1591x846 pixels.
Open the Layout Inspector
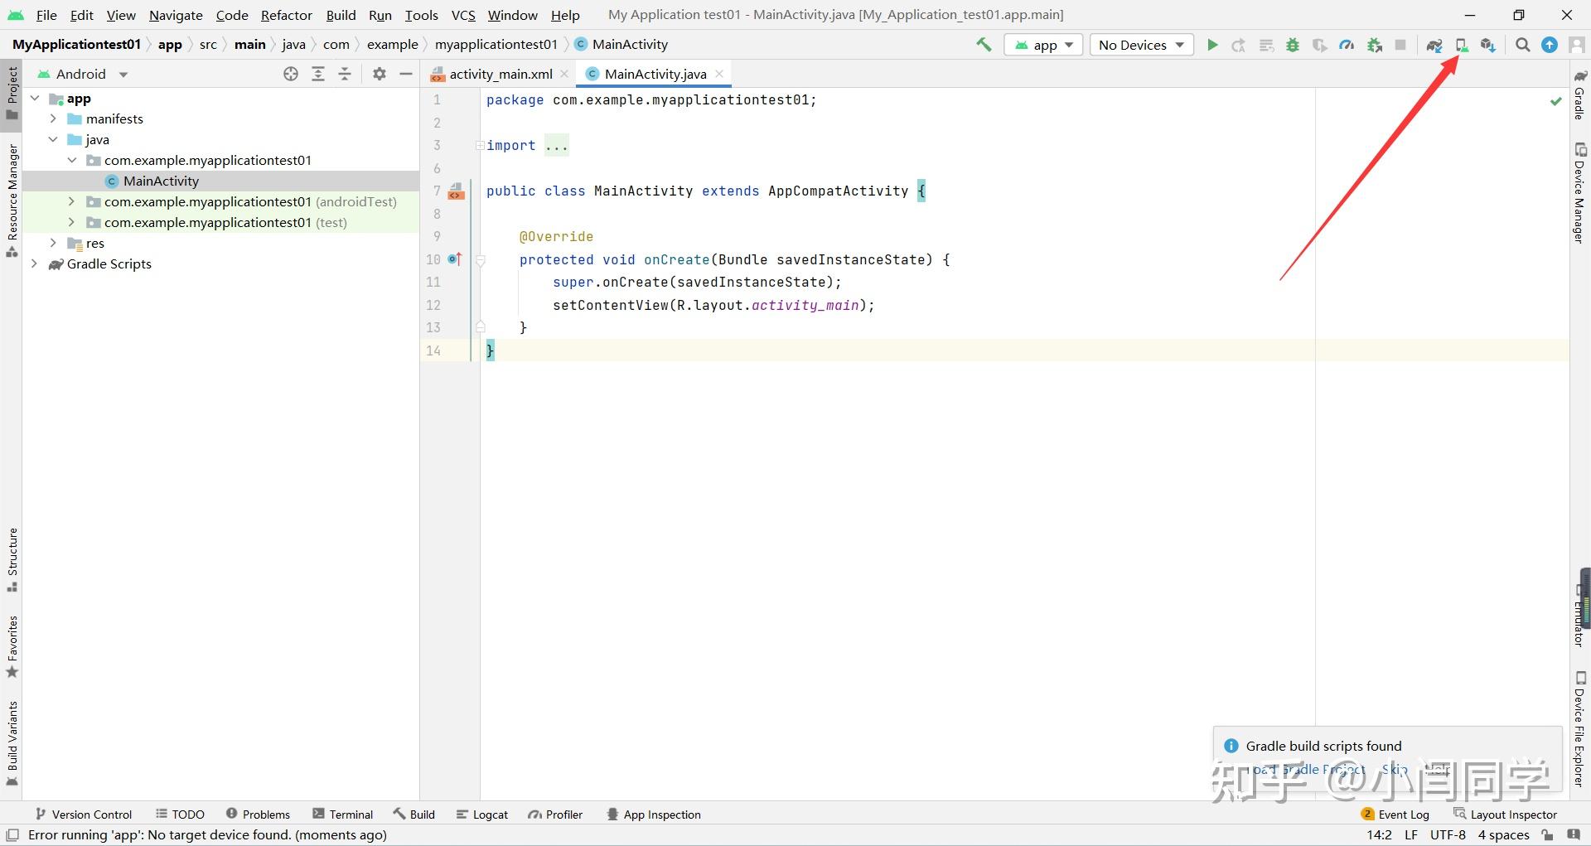(x=1506, y=815)
